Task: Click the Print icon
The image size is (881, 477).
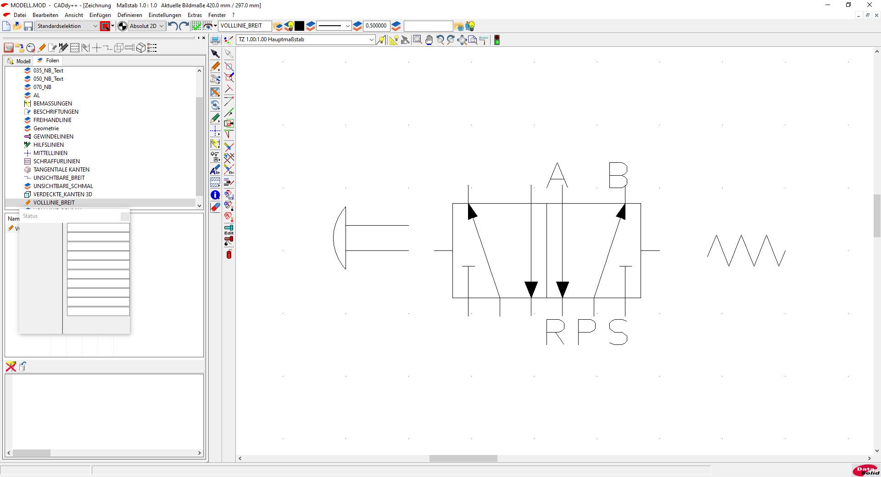Action: [215, 40]
